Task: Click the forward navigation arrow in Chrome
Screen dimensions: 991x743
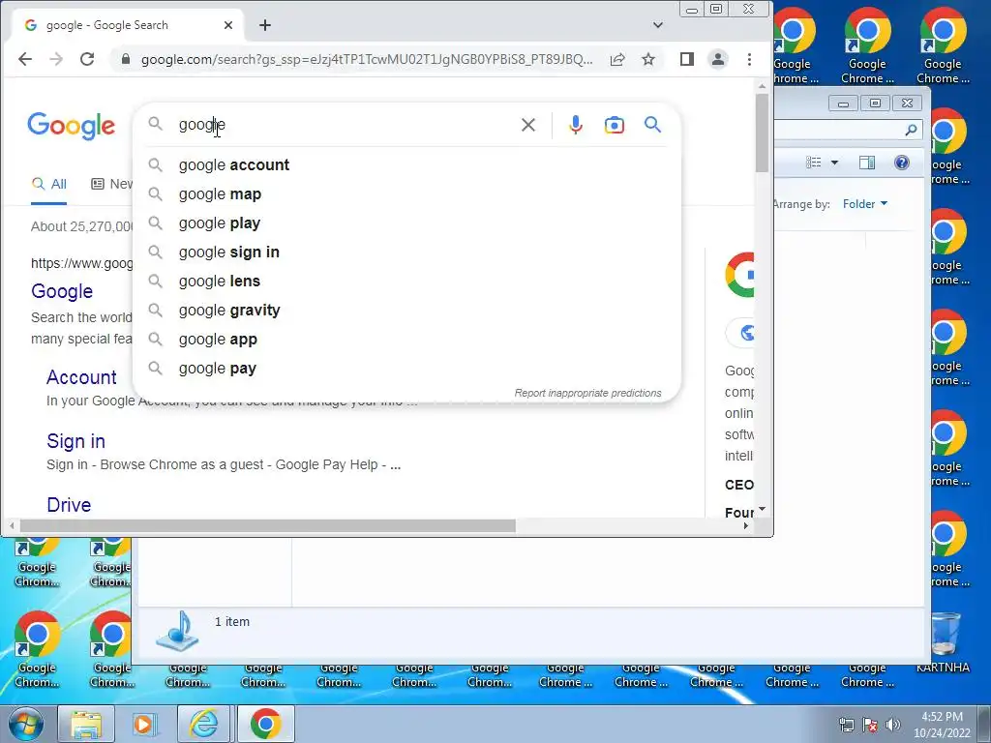Action: tap(56, 59)
